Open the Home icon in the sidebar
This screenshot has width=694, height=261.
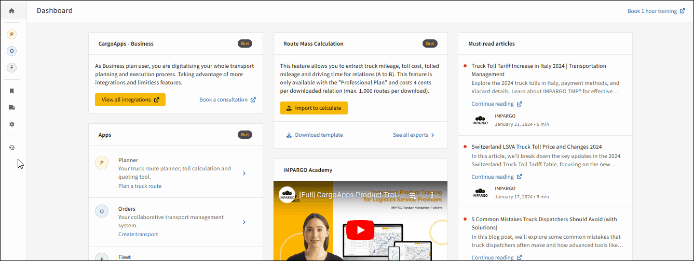11,10
